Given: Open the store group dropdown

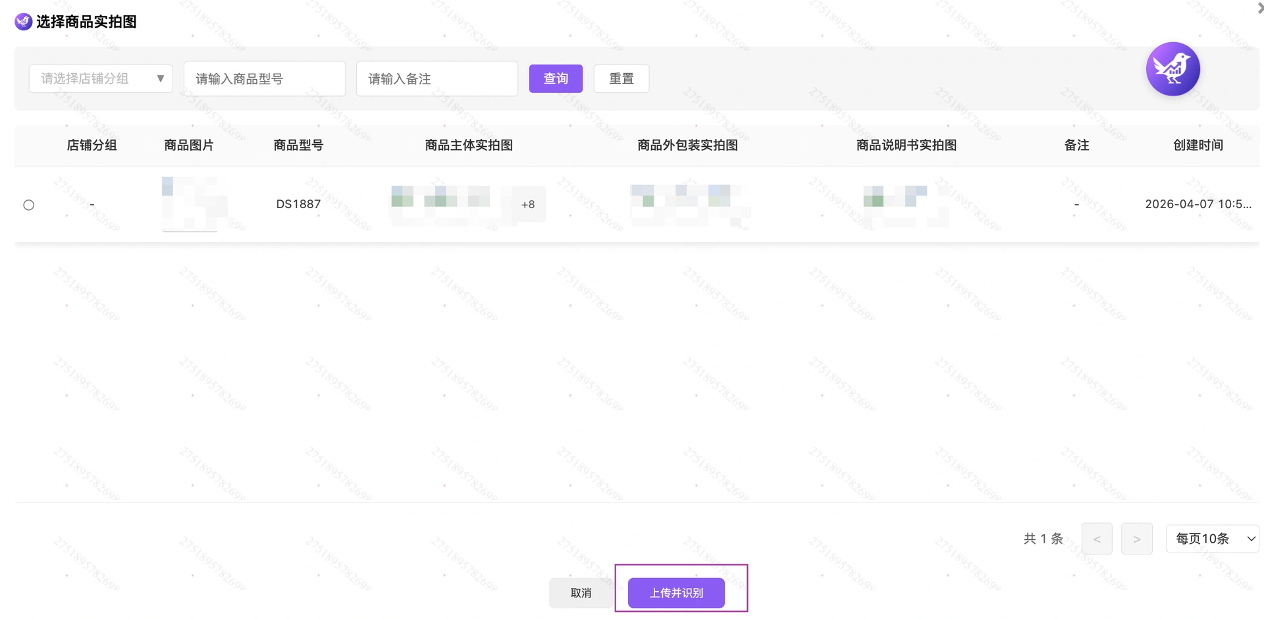Looking at the screenshot, I should [101, 78].
